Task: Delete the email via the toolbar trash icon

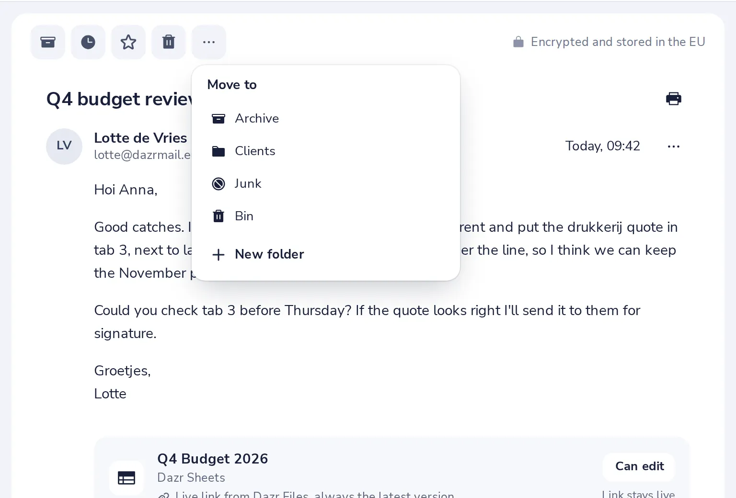Action: 169,42
